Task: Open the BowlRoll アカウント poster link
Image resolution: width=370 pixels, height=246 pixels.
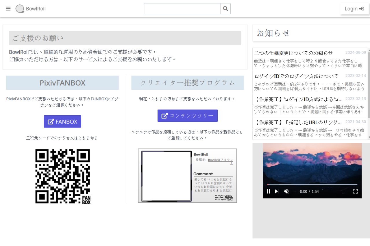Action: click(221, 161)
